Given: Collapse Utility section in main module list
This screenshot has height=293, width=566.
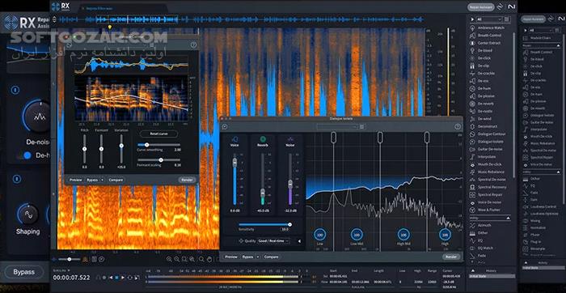Looking at the screenshot, I should point(508,218).
